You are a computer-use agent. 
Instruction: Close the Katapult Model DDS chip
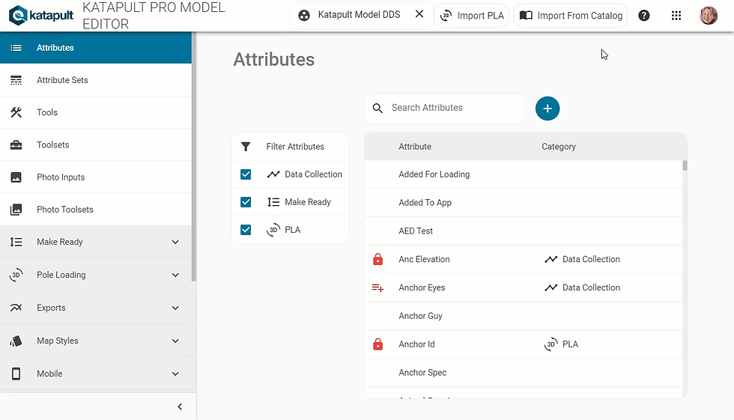[x=419, y=14]
